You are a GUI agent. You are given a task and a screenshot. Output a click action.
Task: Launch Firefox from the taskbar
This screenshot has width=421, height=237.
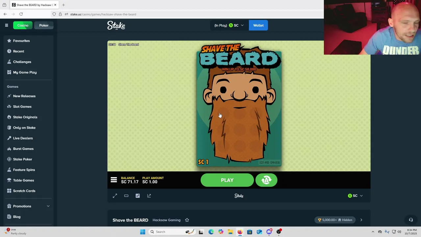click(x=240, y=232)
